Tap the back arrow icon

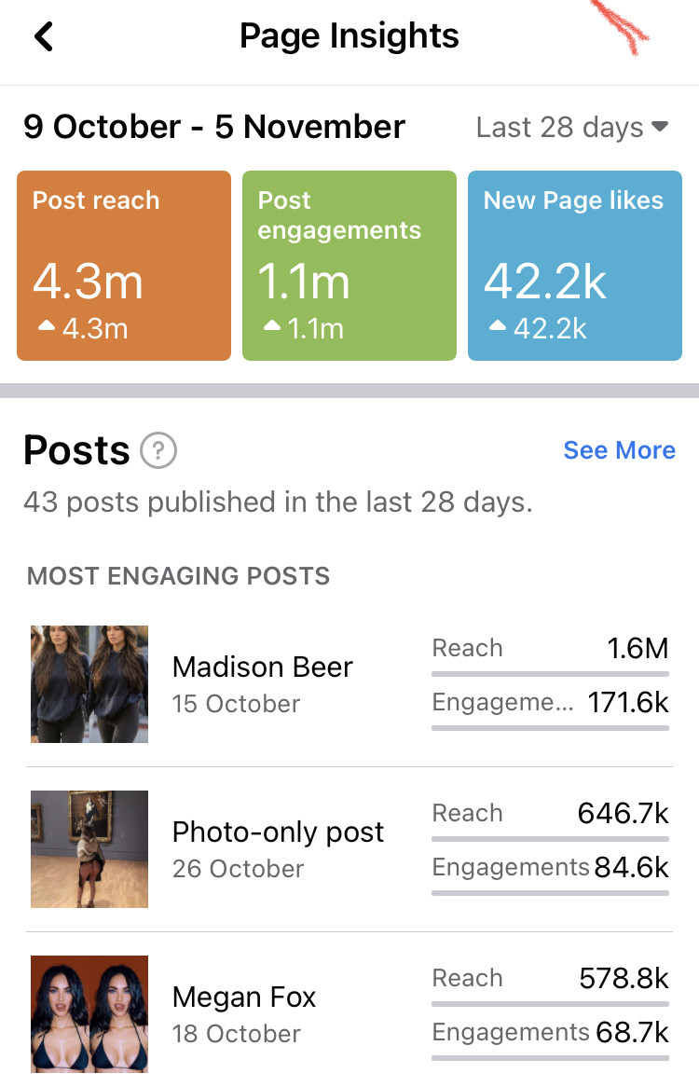tap(44, 36)
